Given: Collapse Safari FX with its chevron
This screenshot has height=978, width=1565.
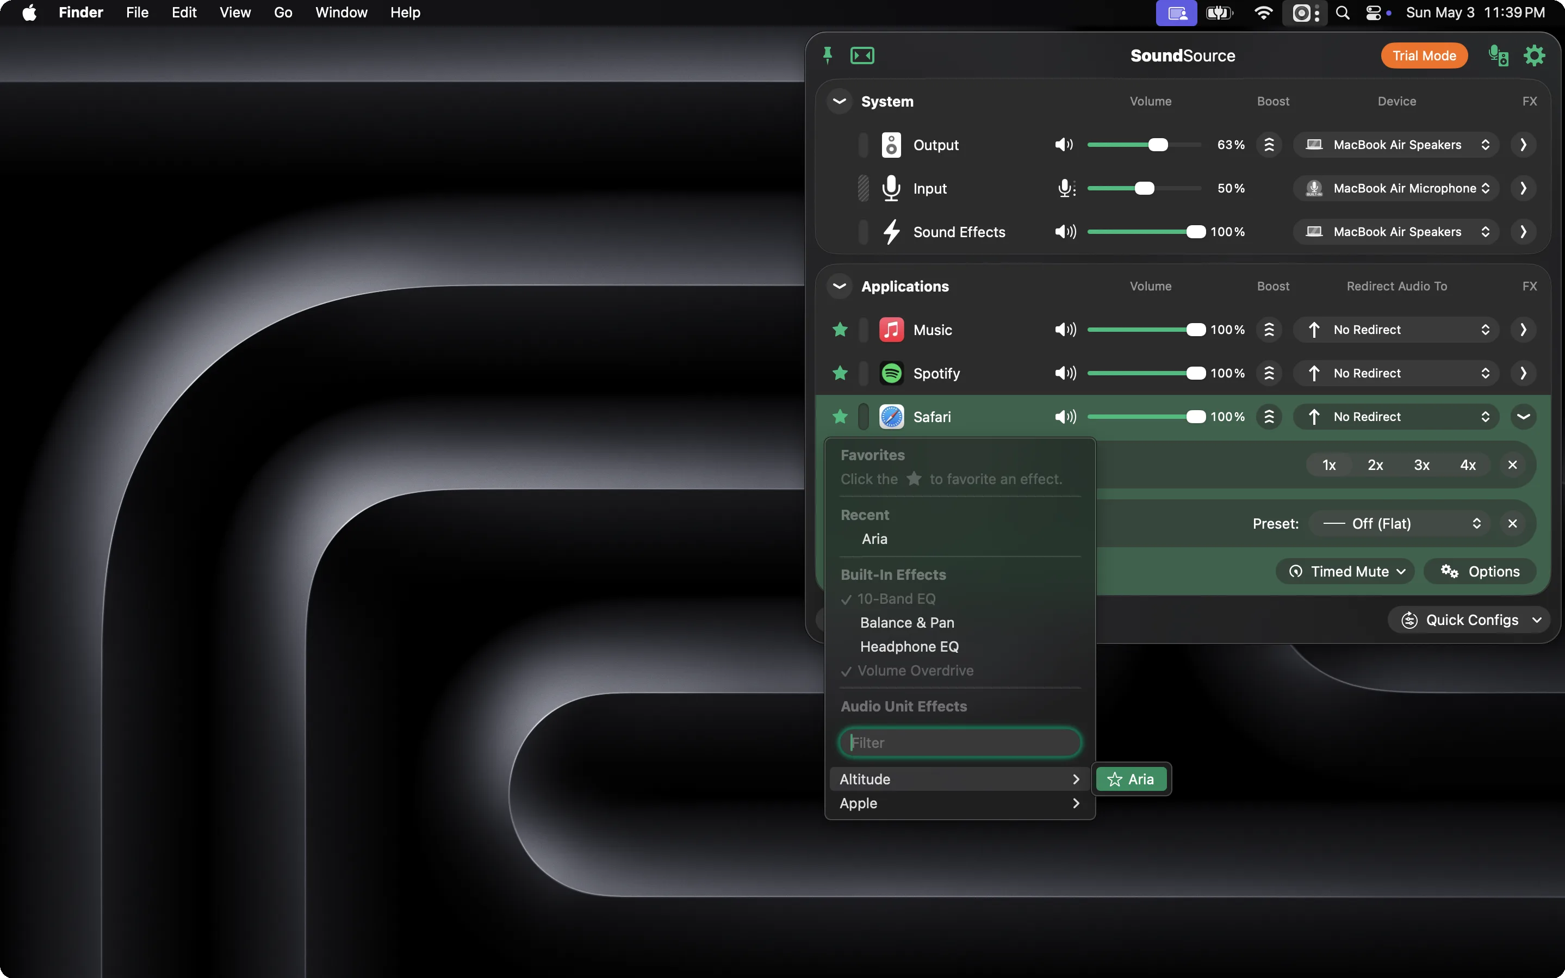Looking at the screenshot, I should (x=1523, y=417).
